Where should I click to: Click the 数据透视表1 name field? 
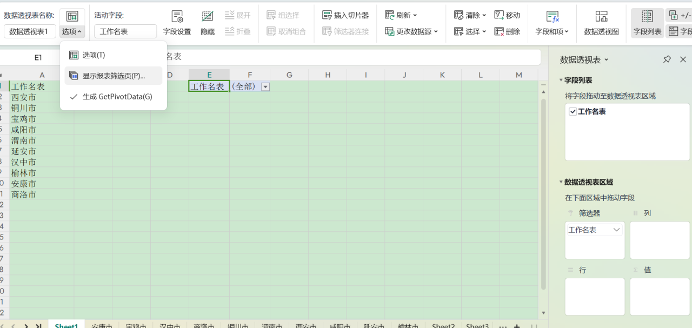30,31
